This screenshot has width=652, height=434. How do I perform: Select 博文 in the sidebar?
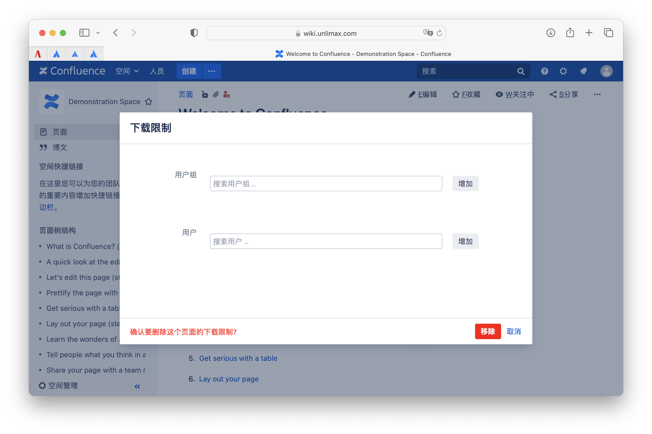60,147
